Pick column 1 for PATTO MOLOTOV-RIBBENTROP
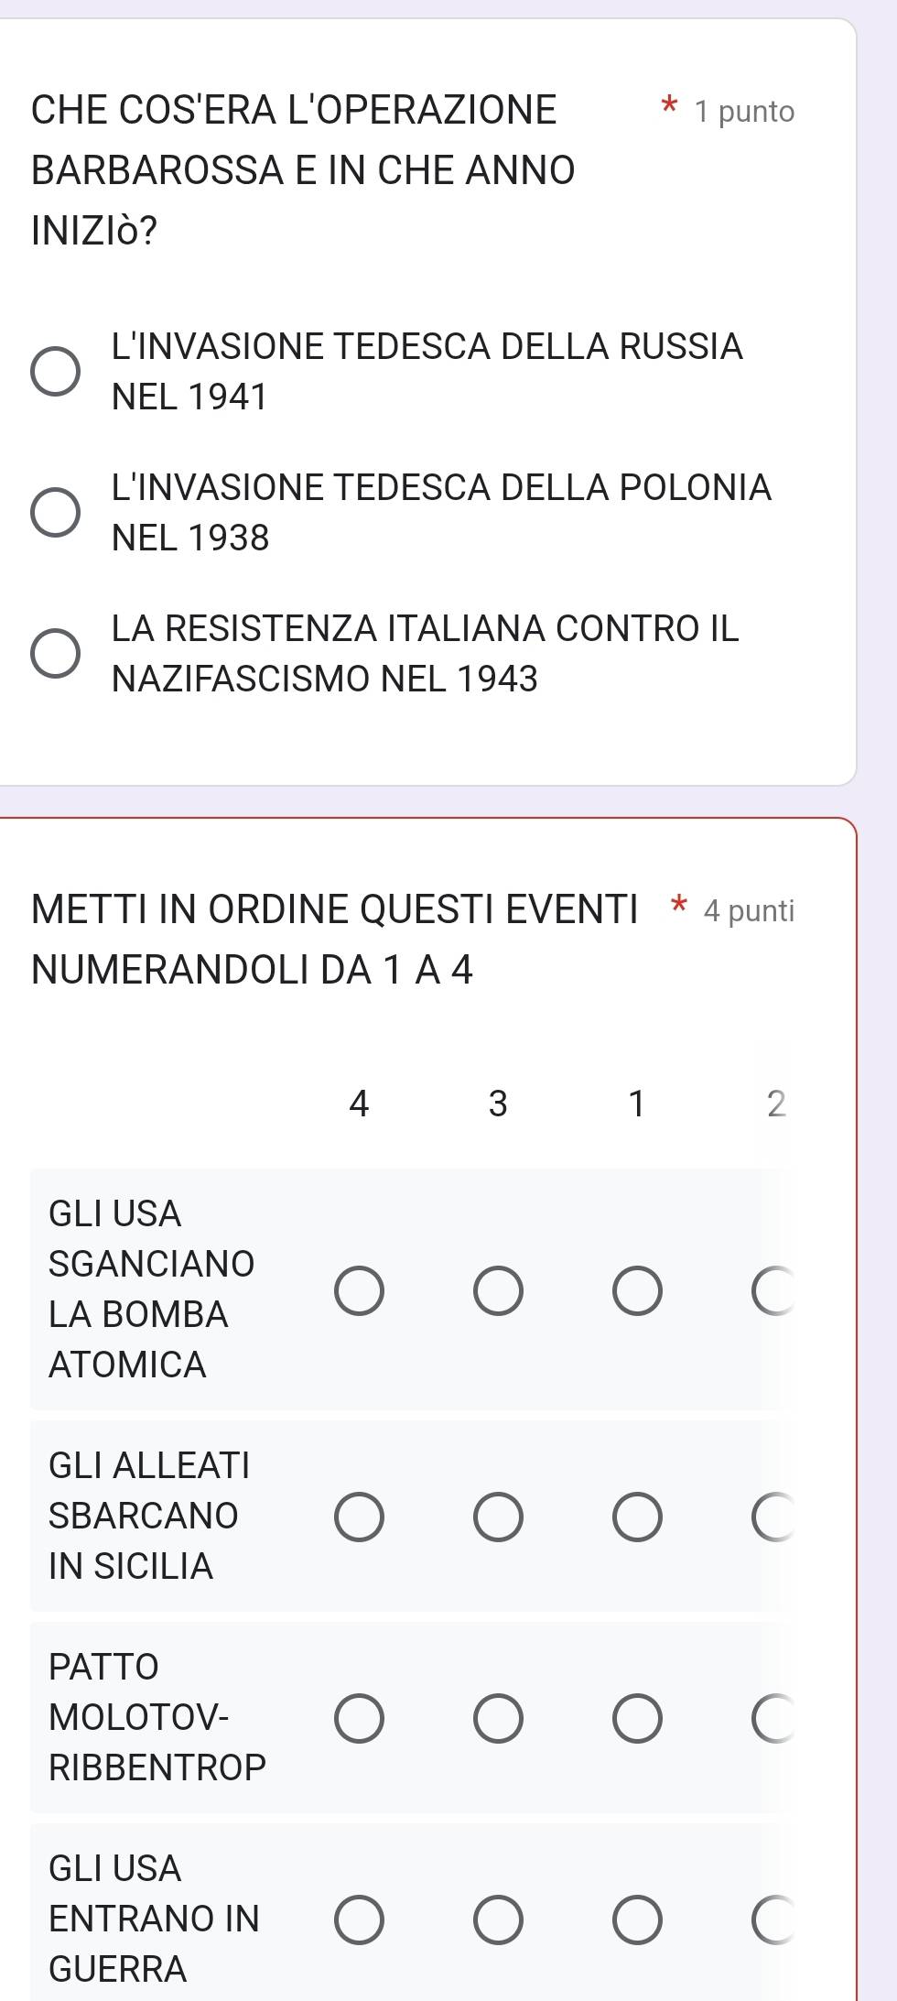The width and height of the screenshot is (897, 2001). tap(637, 1718)
